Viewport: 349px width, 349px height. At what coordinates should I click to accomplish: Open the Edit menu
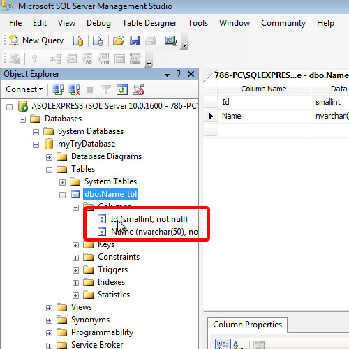[x=40, y=23]
